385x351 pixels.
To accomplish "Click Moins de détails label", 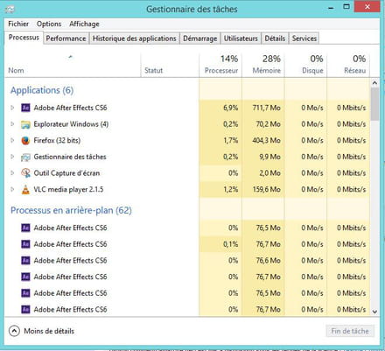I will pos(49,331).
